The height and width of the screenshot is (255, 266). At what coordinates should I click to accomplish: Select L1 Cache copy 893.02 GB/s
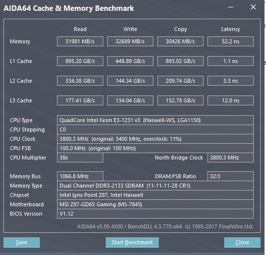180,61
